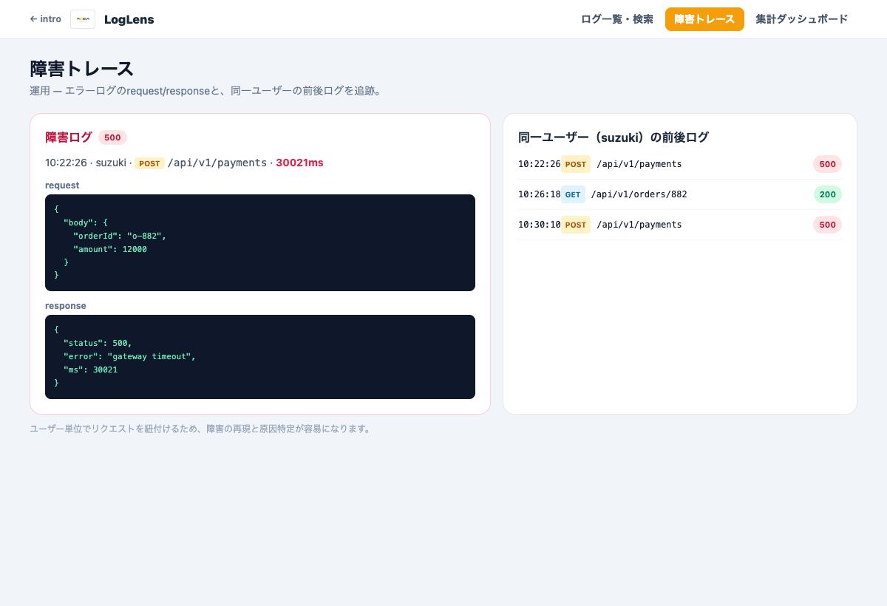Screen dimensions: 887x606
Task: Select the 10:26:18 GET orders/882 log row
Action: pyautogui.click(x=680, y=194)
